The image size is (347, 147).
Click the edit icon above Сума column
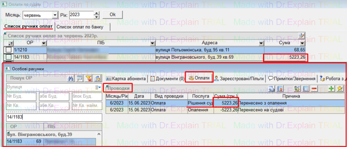tap(302, 36)
